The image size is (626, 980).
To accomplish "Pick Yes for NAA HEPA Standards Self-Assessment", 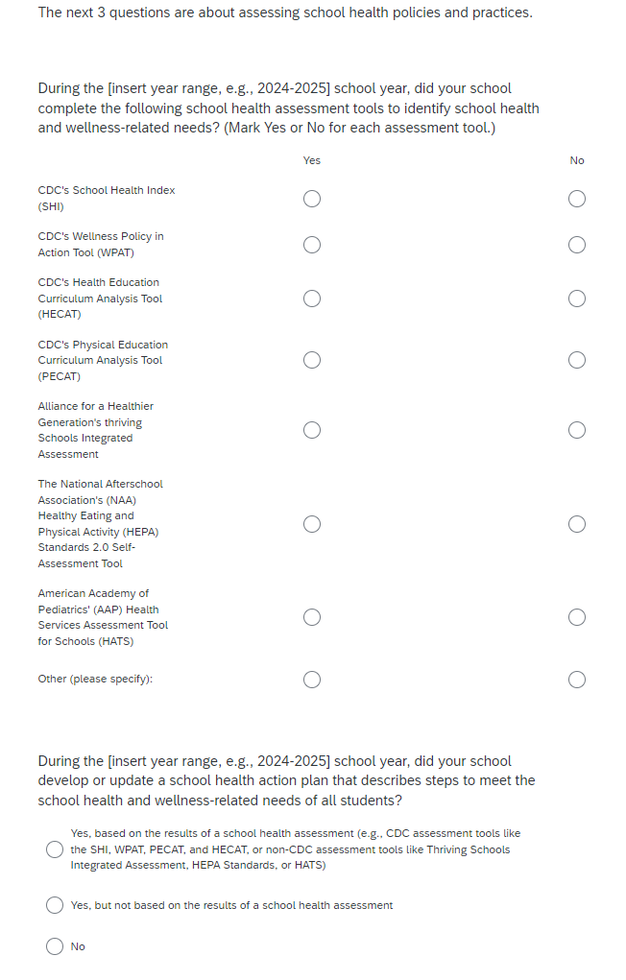I will [312, 524].
